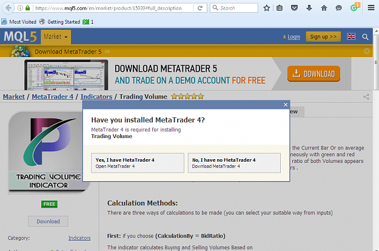The width and height of the screenshot is (379, 251).
Task: Open Most Visited bookmarks folder
Action: [19, 22]
